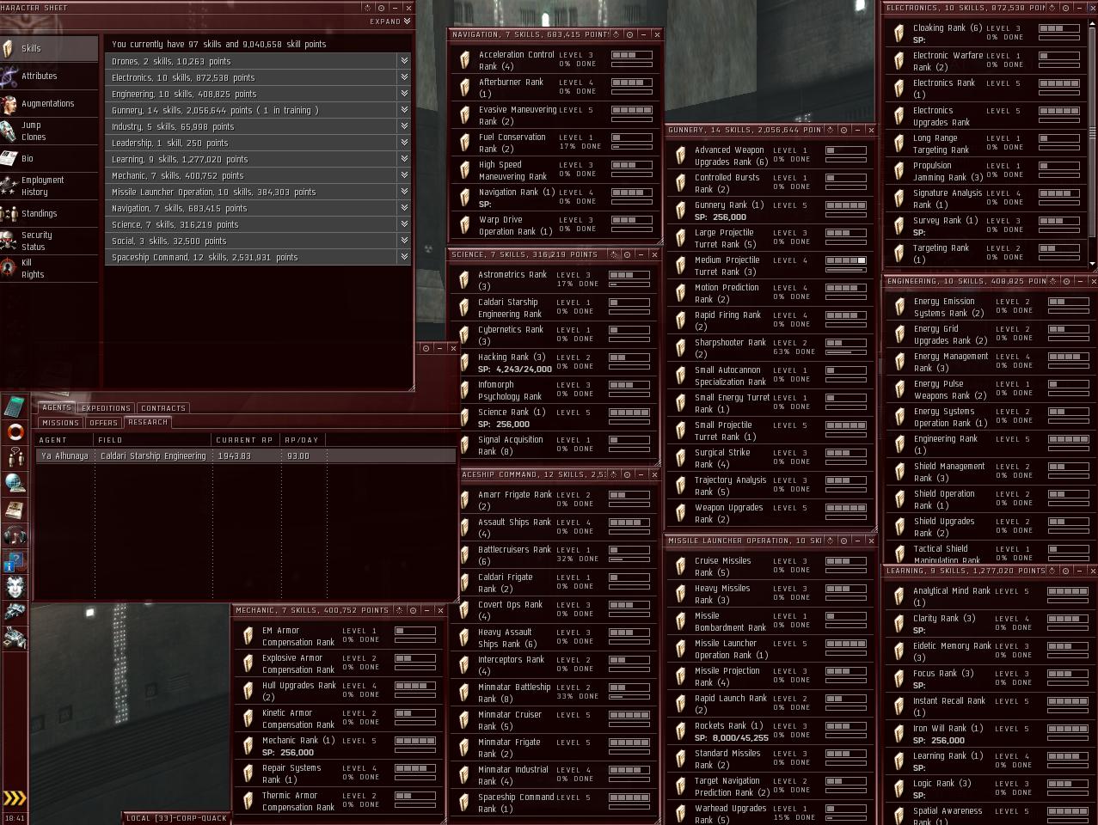
Task: Click Mechanic Rank (1) skill book icon
Action: [x=248, y=746]
